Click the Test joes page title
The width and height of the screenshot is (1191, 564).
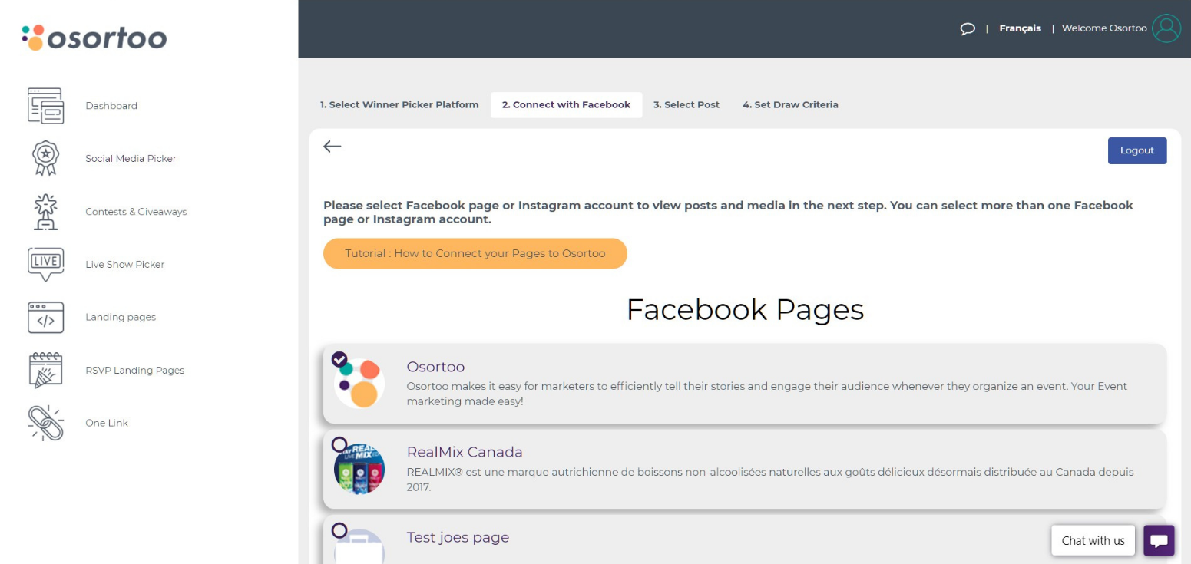pos(458,537)
